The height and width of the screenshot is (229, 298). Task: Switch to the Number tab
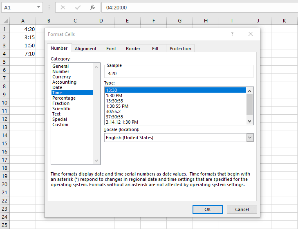tap(59, 48)
